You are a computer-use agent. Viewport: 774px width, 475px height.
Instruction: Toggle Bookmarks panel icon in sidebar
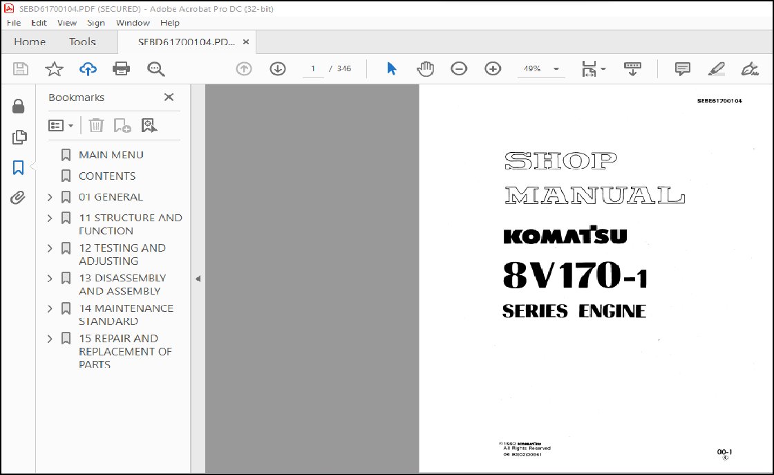[18, 167]
